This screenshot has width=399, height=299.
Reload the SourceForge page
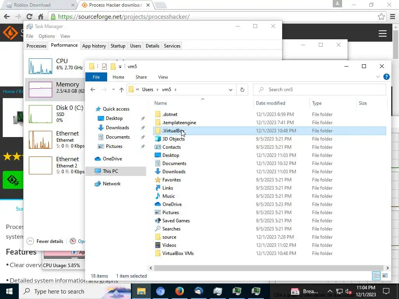point(29,17)
